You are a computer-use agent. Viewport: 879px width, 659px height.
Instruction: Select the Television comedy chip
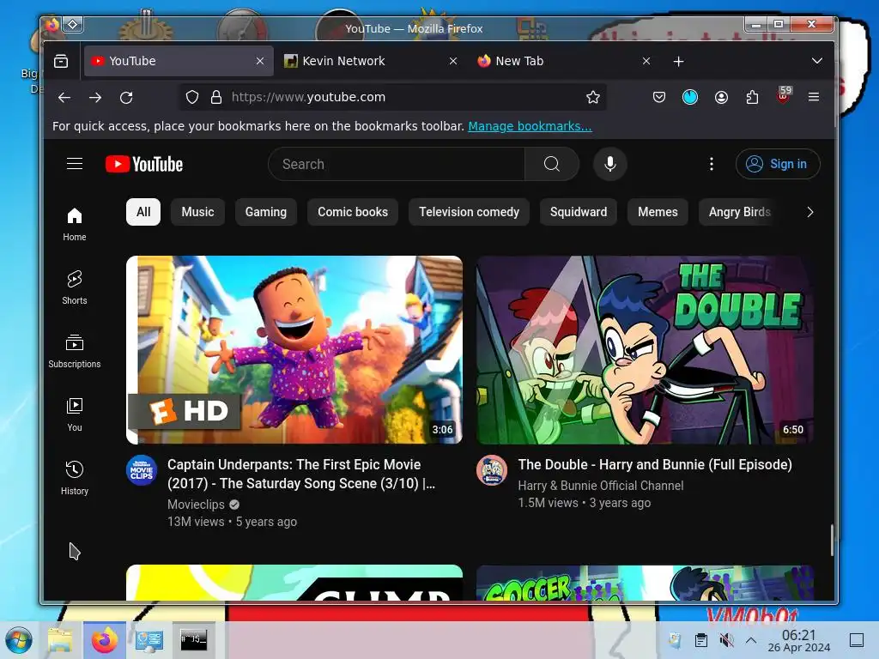coord(470,212)
